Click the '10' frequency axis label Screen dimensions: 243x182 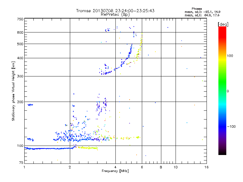[176, 167]
